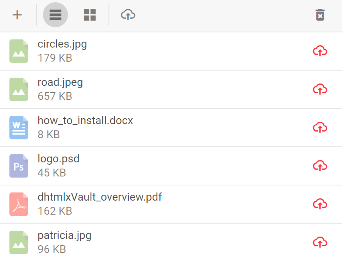This screenshot has height=258, width=342.
Task: Click the circles.jpg image file icon
Action: pos(19,51)
